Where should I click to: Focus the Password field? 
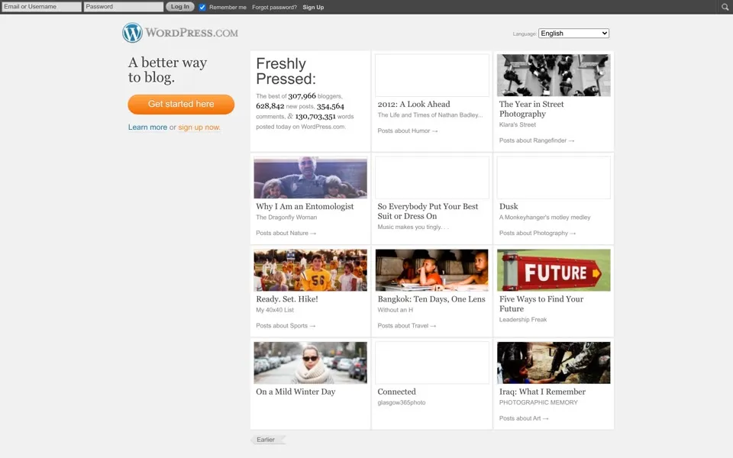(x=124, y=7)
